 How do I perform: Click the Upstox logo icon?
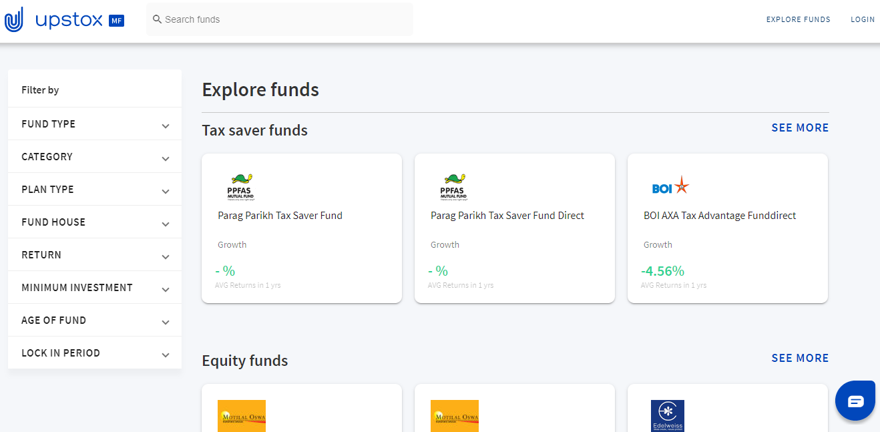coord(14,19)
